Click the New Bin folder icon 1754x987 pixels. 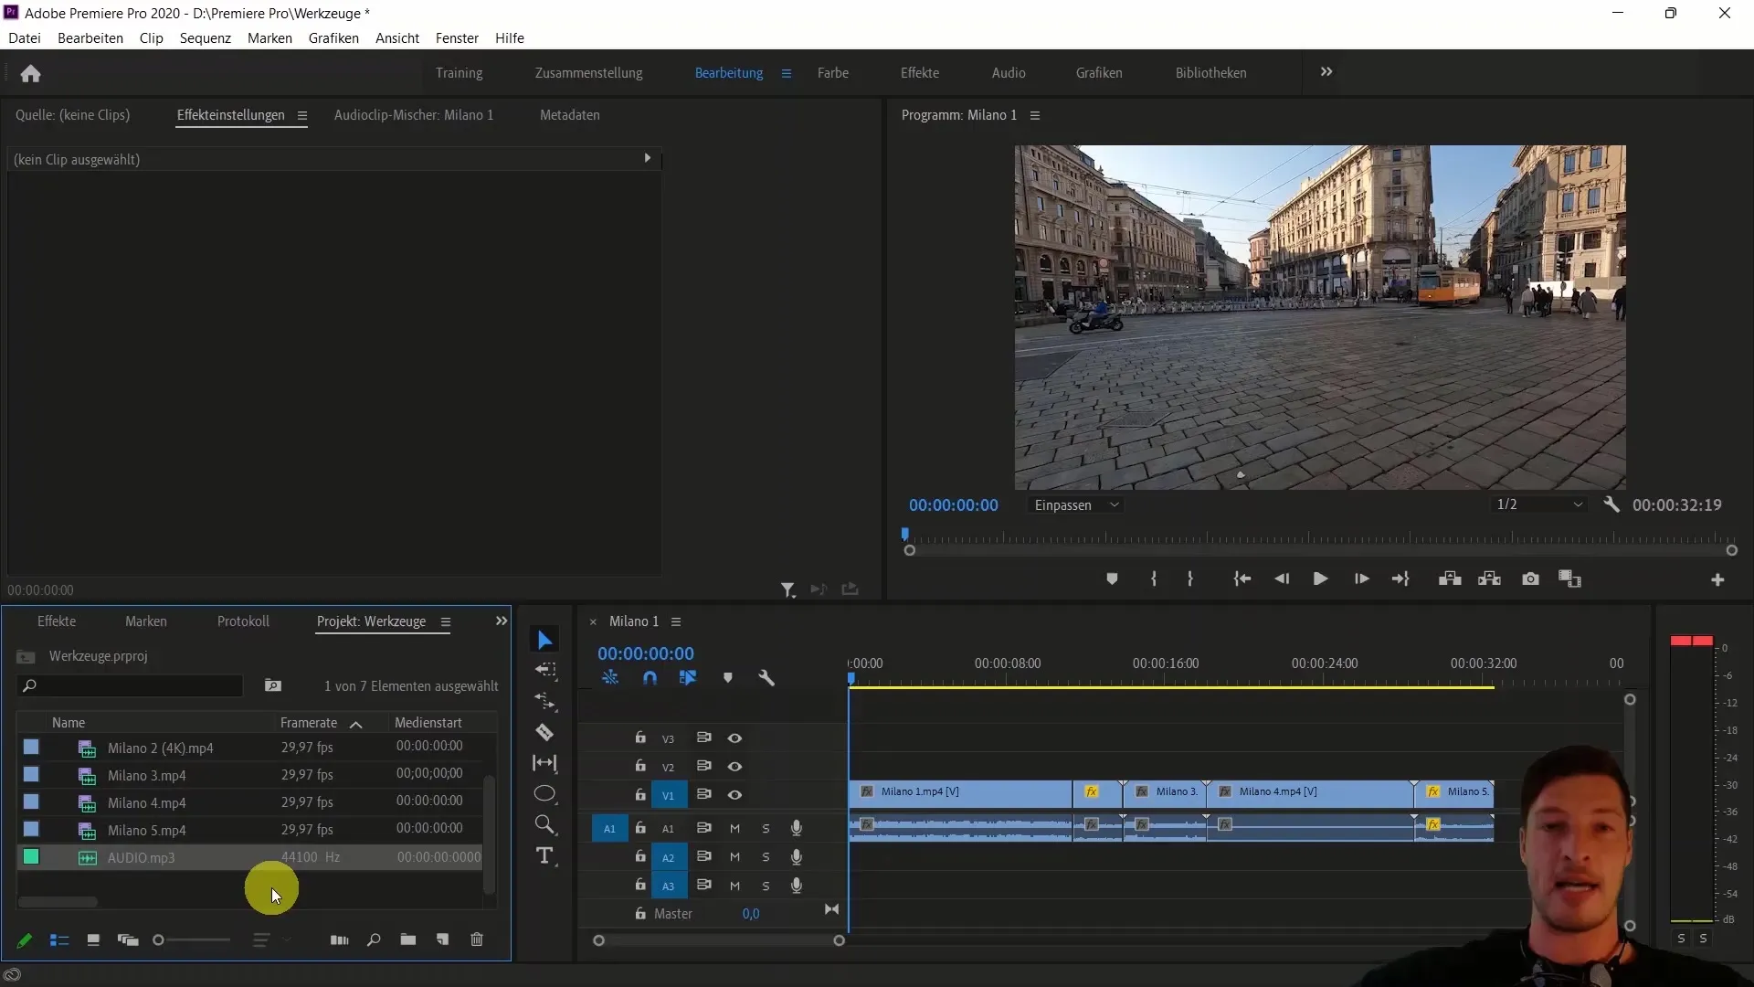point(407,939)
